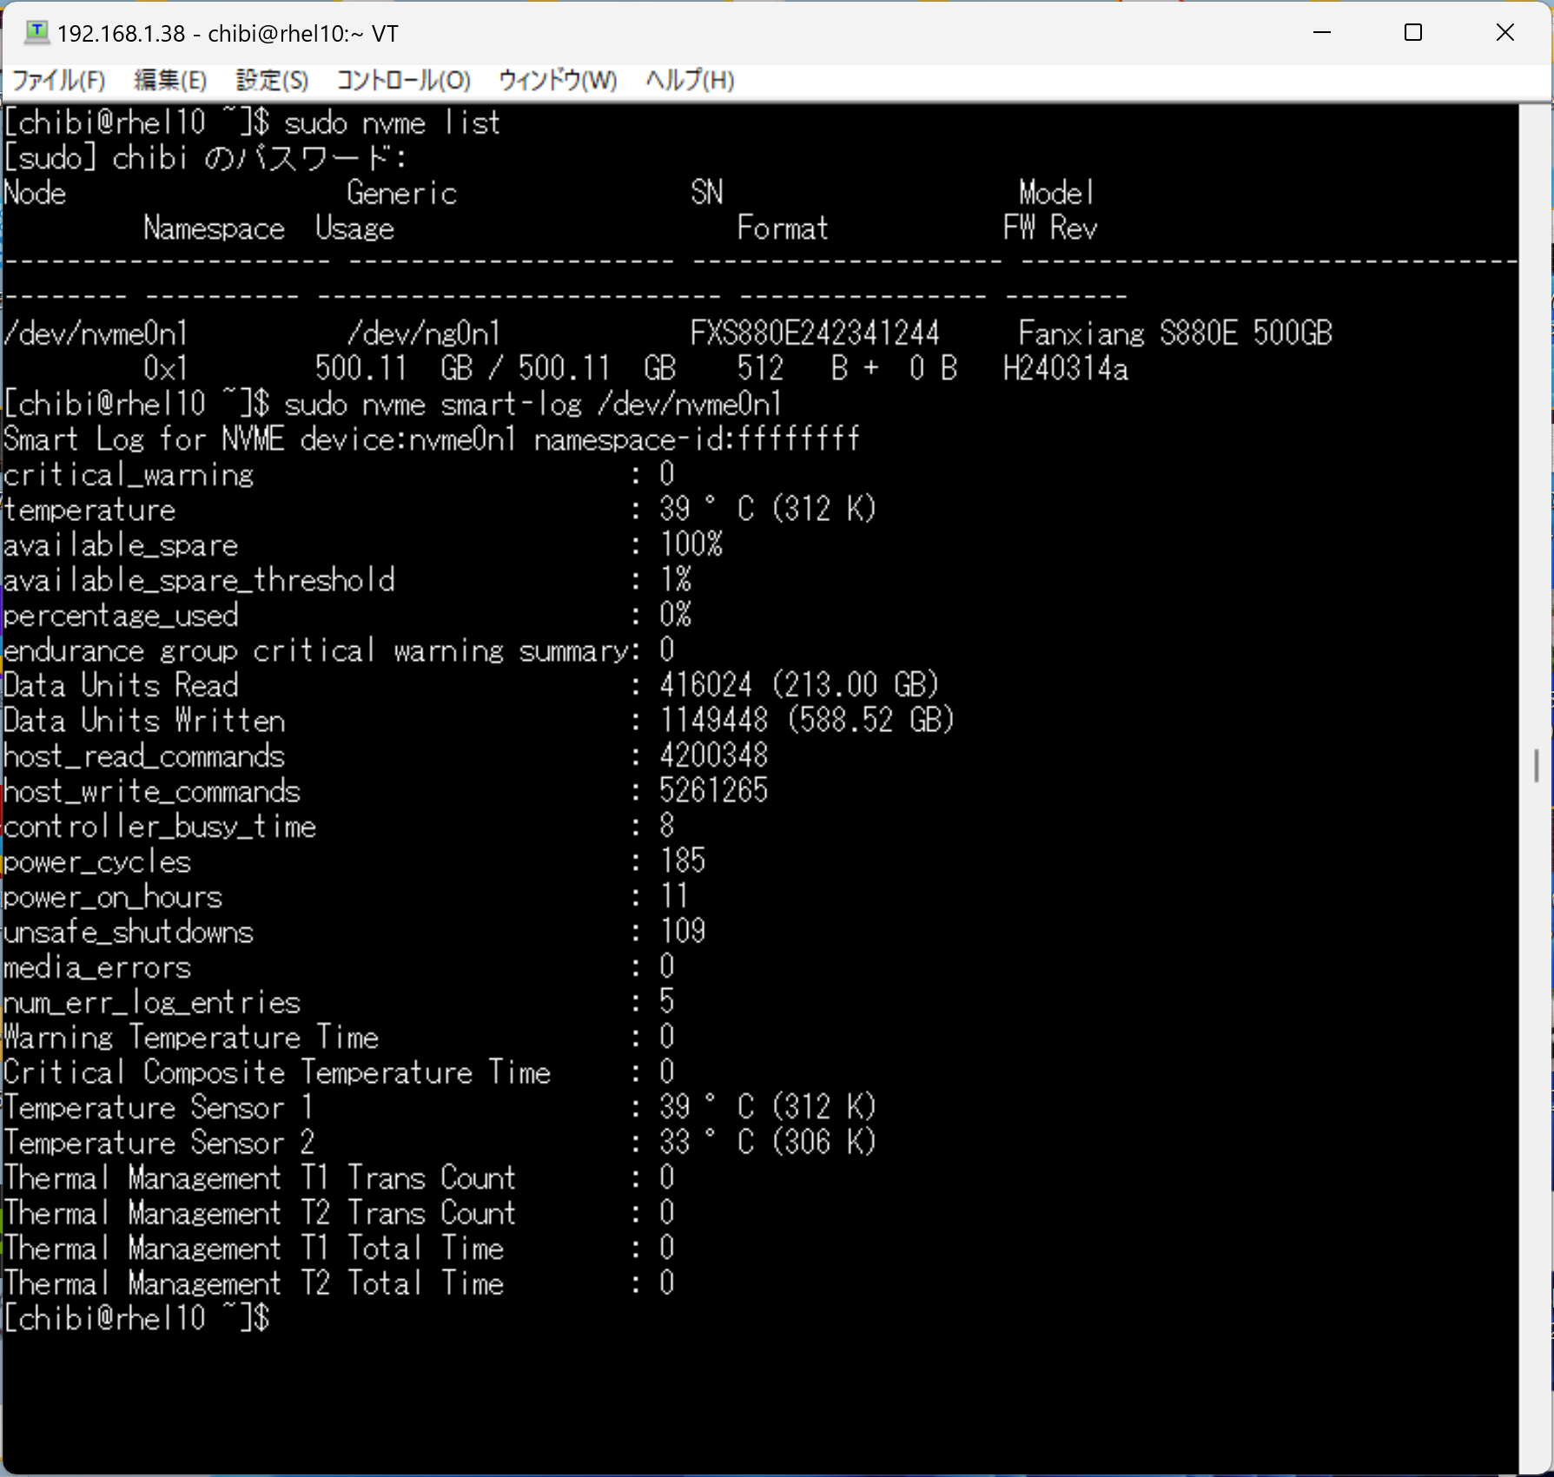Image resolution: width=1554 pixels, height=1477 pixels.
Task: Open the コントロール(O) menu
Action: pyautogui.click(x=403, y=81)
